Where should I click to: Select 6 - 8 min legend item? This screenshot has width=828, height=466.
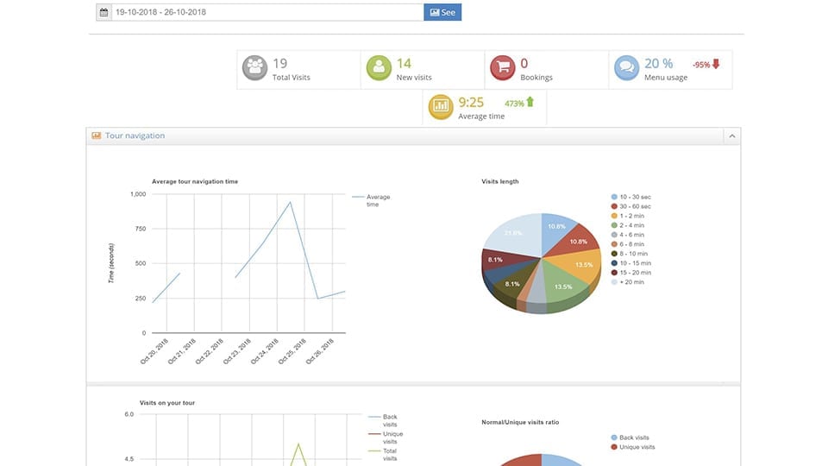pyautogui.click(x=628, y=244)
